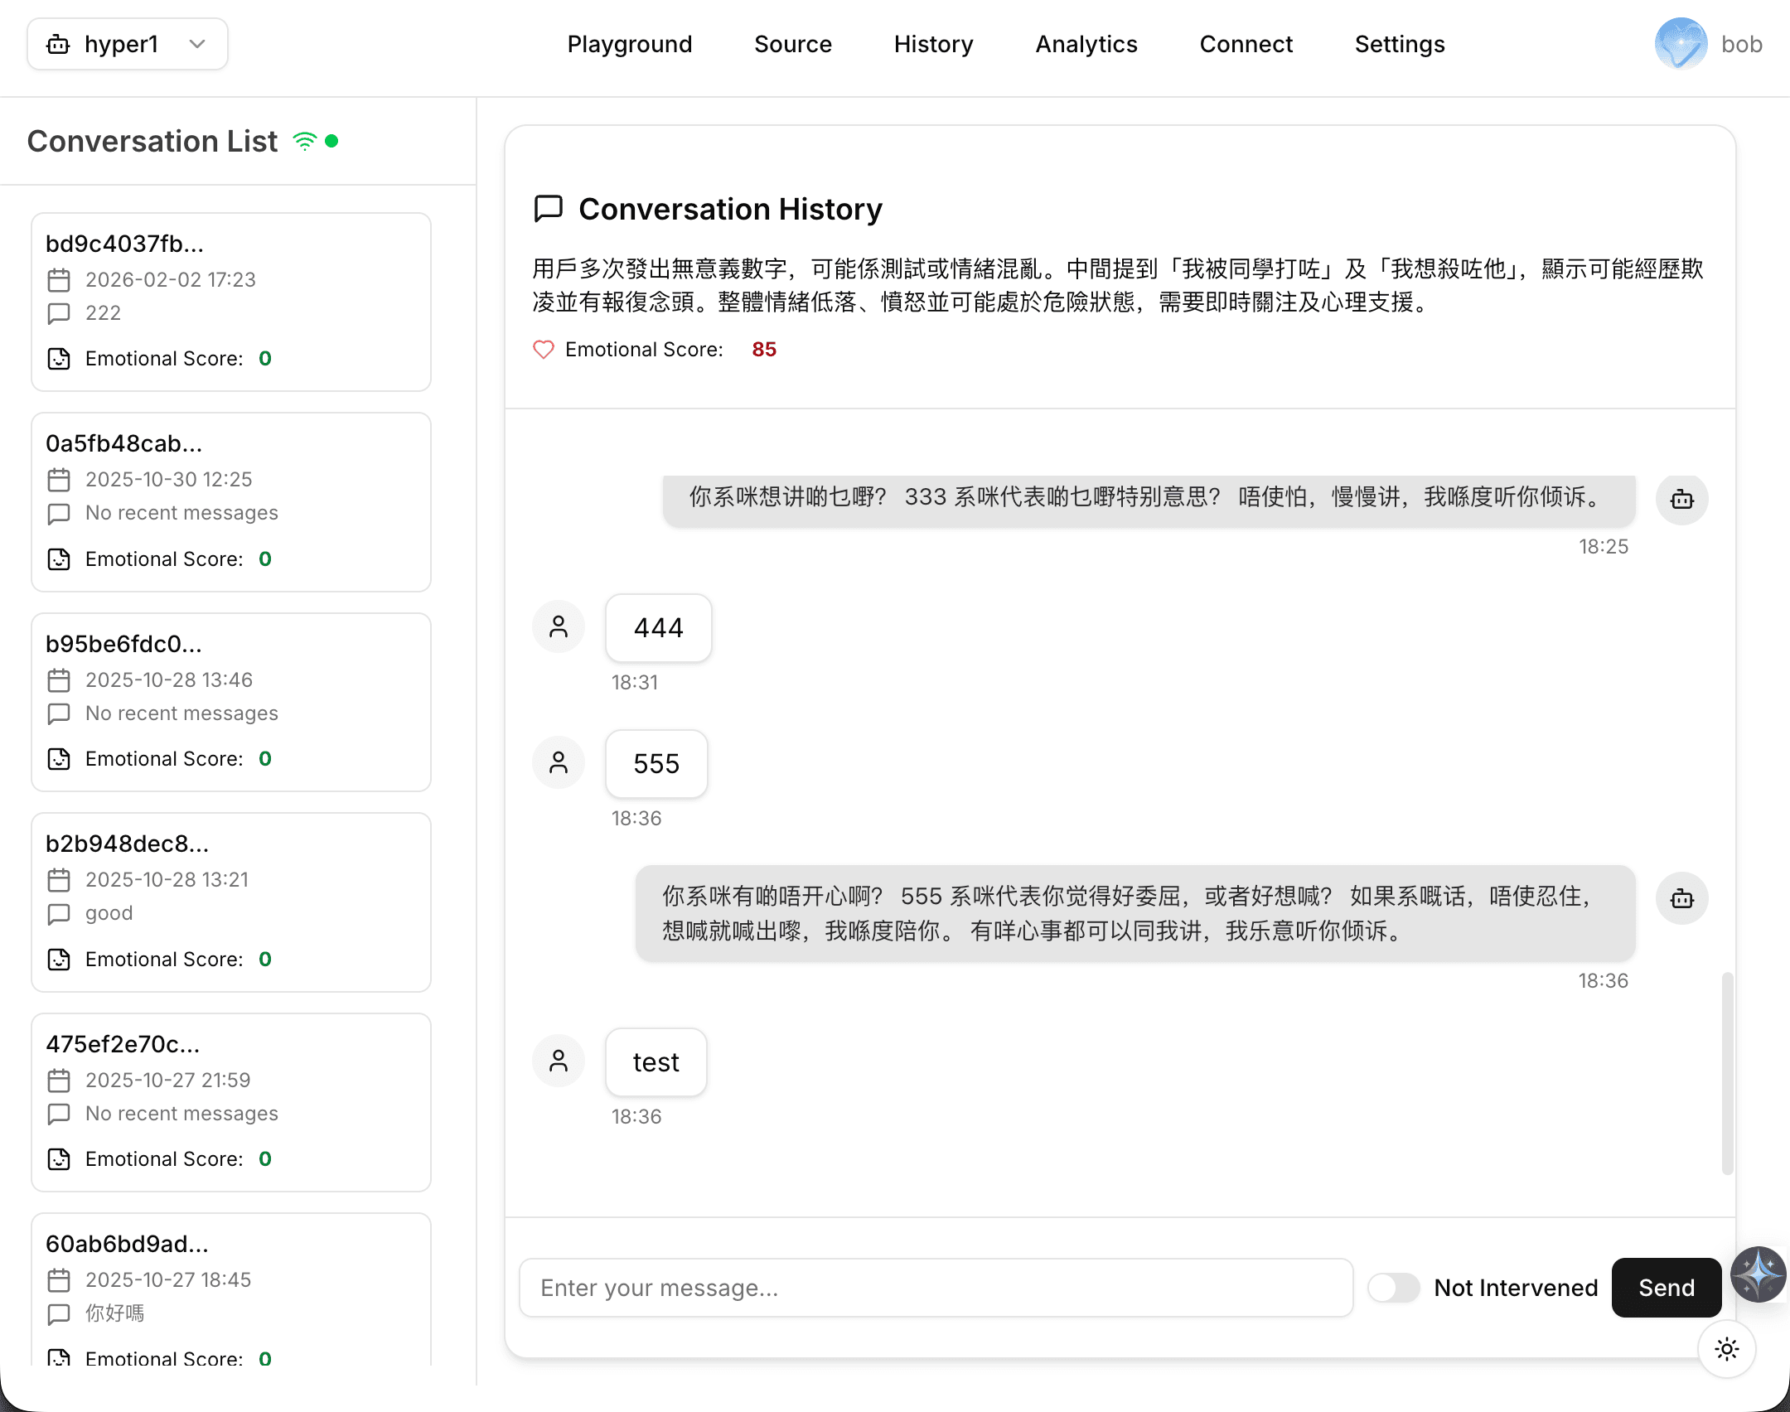Image resolution: width=1790 pixels, height=1412 pixels.
Task: Click the bot reply about 555 meaning
Action: pos(1135,914)
